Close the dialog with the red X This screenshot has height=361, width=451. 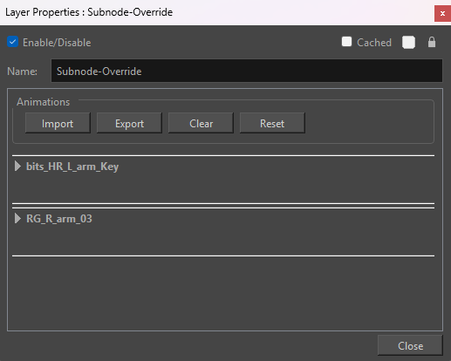click(442, 13)
